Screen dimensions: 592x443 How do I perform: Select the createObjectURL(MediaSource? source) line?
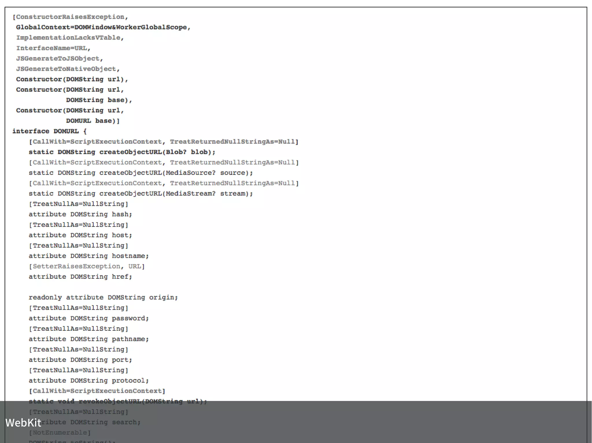pos(141,173)
